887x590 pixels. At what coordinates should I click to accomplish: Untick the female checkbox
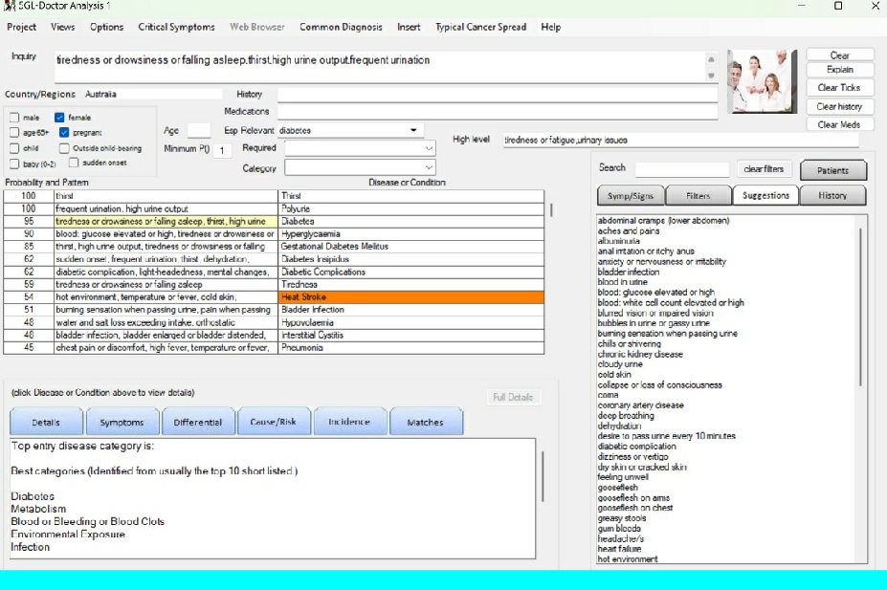click(59, 118)
